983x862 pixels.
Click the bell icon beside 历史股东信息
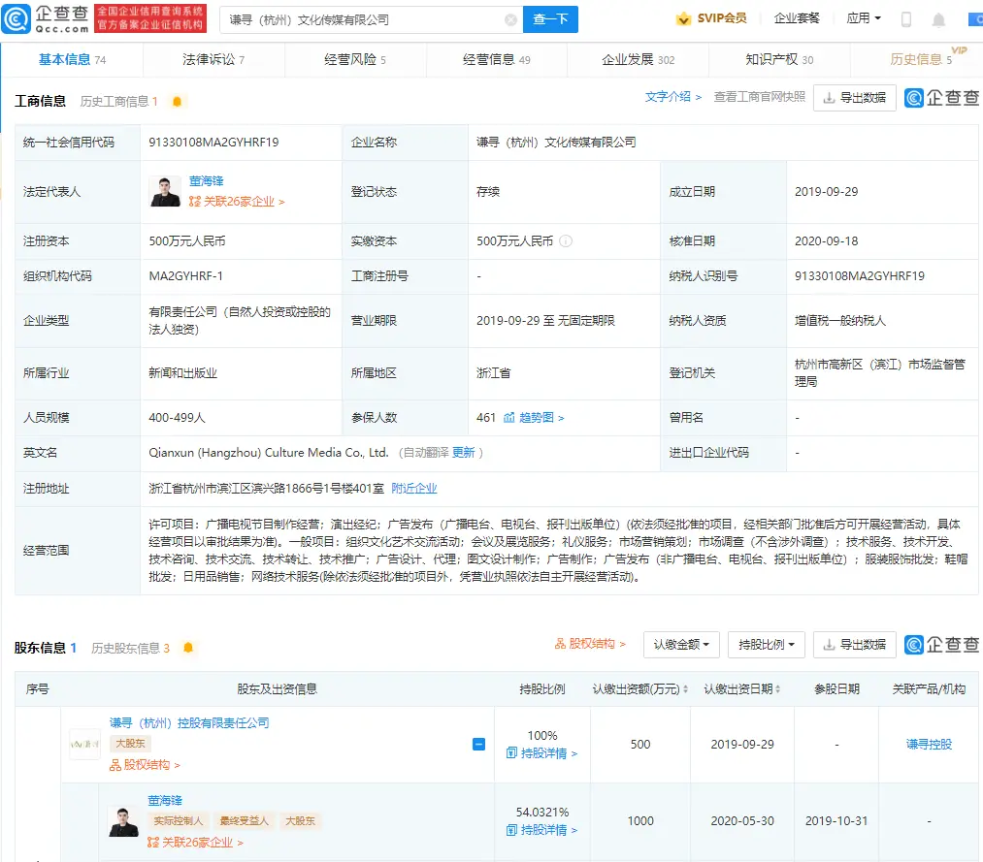point(188,648)
